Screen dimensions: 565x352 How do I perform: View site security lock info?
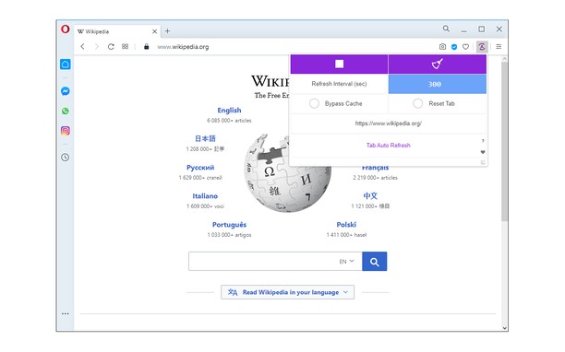click(x=146, y=47)
